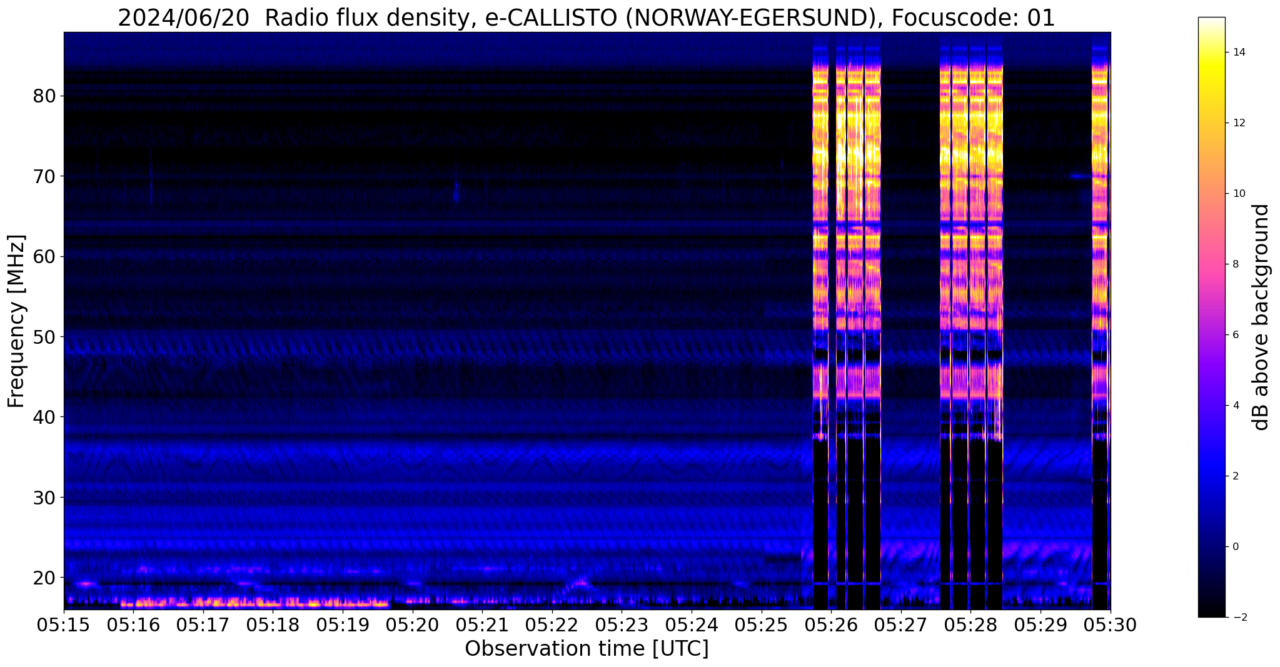This screenshot has height=667, width=1280.
Task: Click the 05:25 time tick label
Action: click(762, 624)
